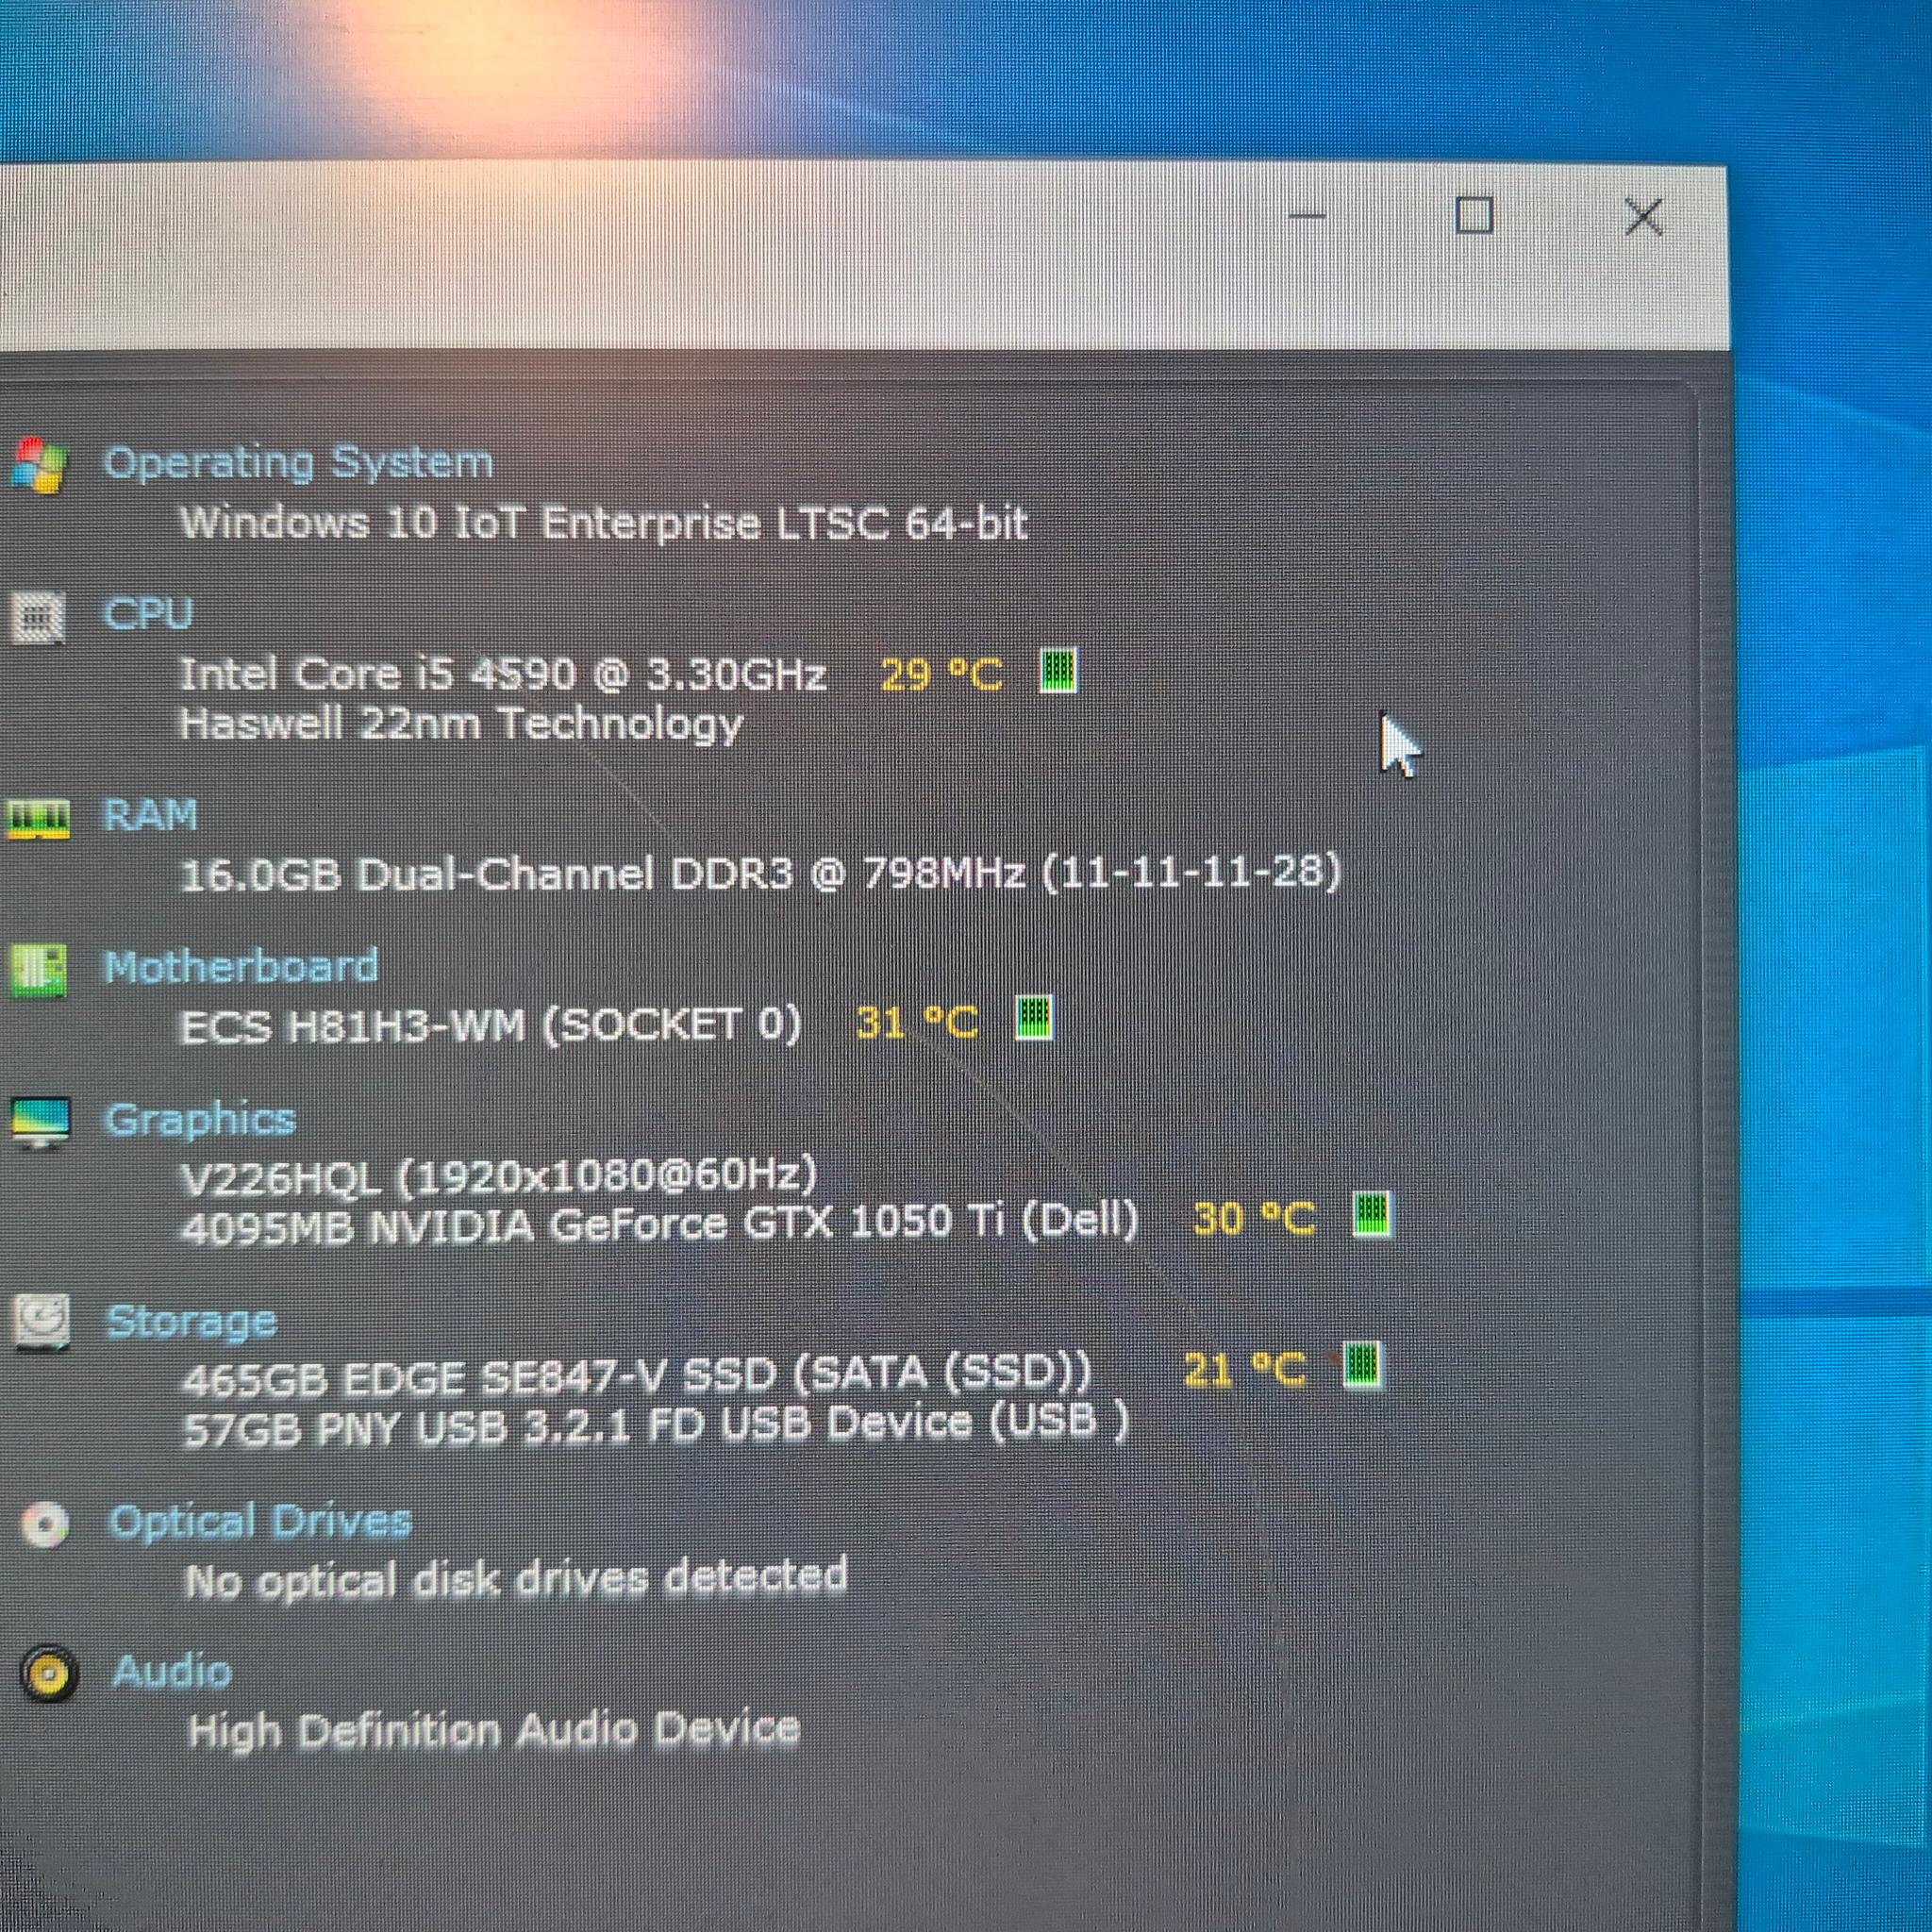Viewport: 1932px width, 1932px height.
Task: Select 'Intel Core i5 4590 @ 3.30GHz' text
Action: (x=502, y=674)
